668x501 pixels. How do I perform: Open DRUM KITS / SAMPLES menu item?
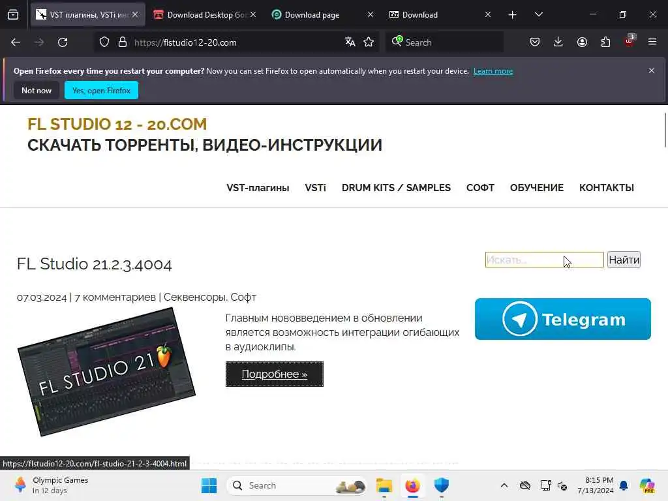pyautogui.click(x=396, y=188)
